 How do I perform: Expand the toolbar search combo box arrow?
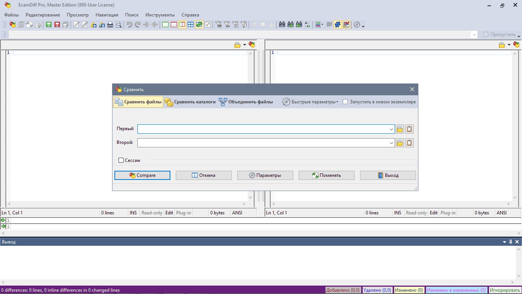(474, 34)
